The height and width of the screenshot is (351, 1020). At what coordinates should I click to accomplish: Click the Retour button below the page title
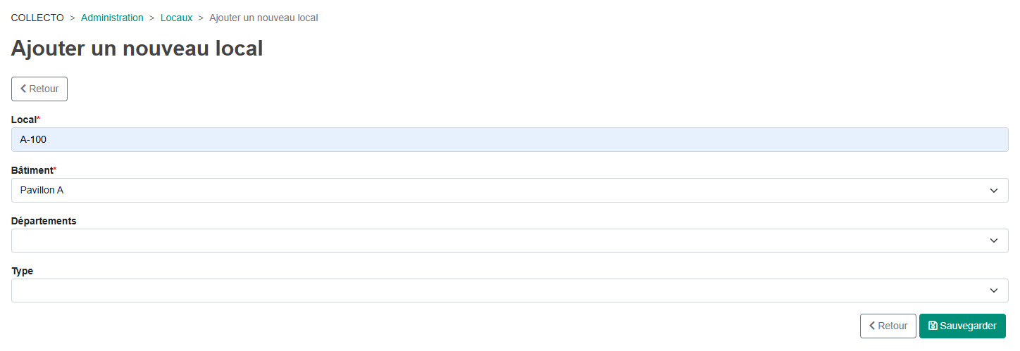[39, 89]
